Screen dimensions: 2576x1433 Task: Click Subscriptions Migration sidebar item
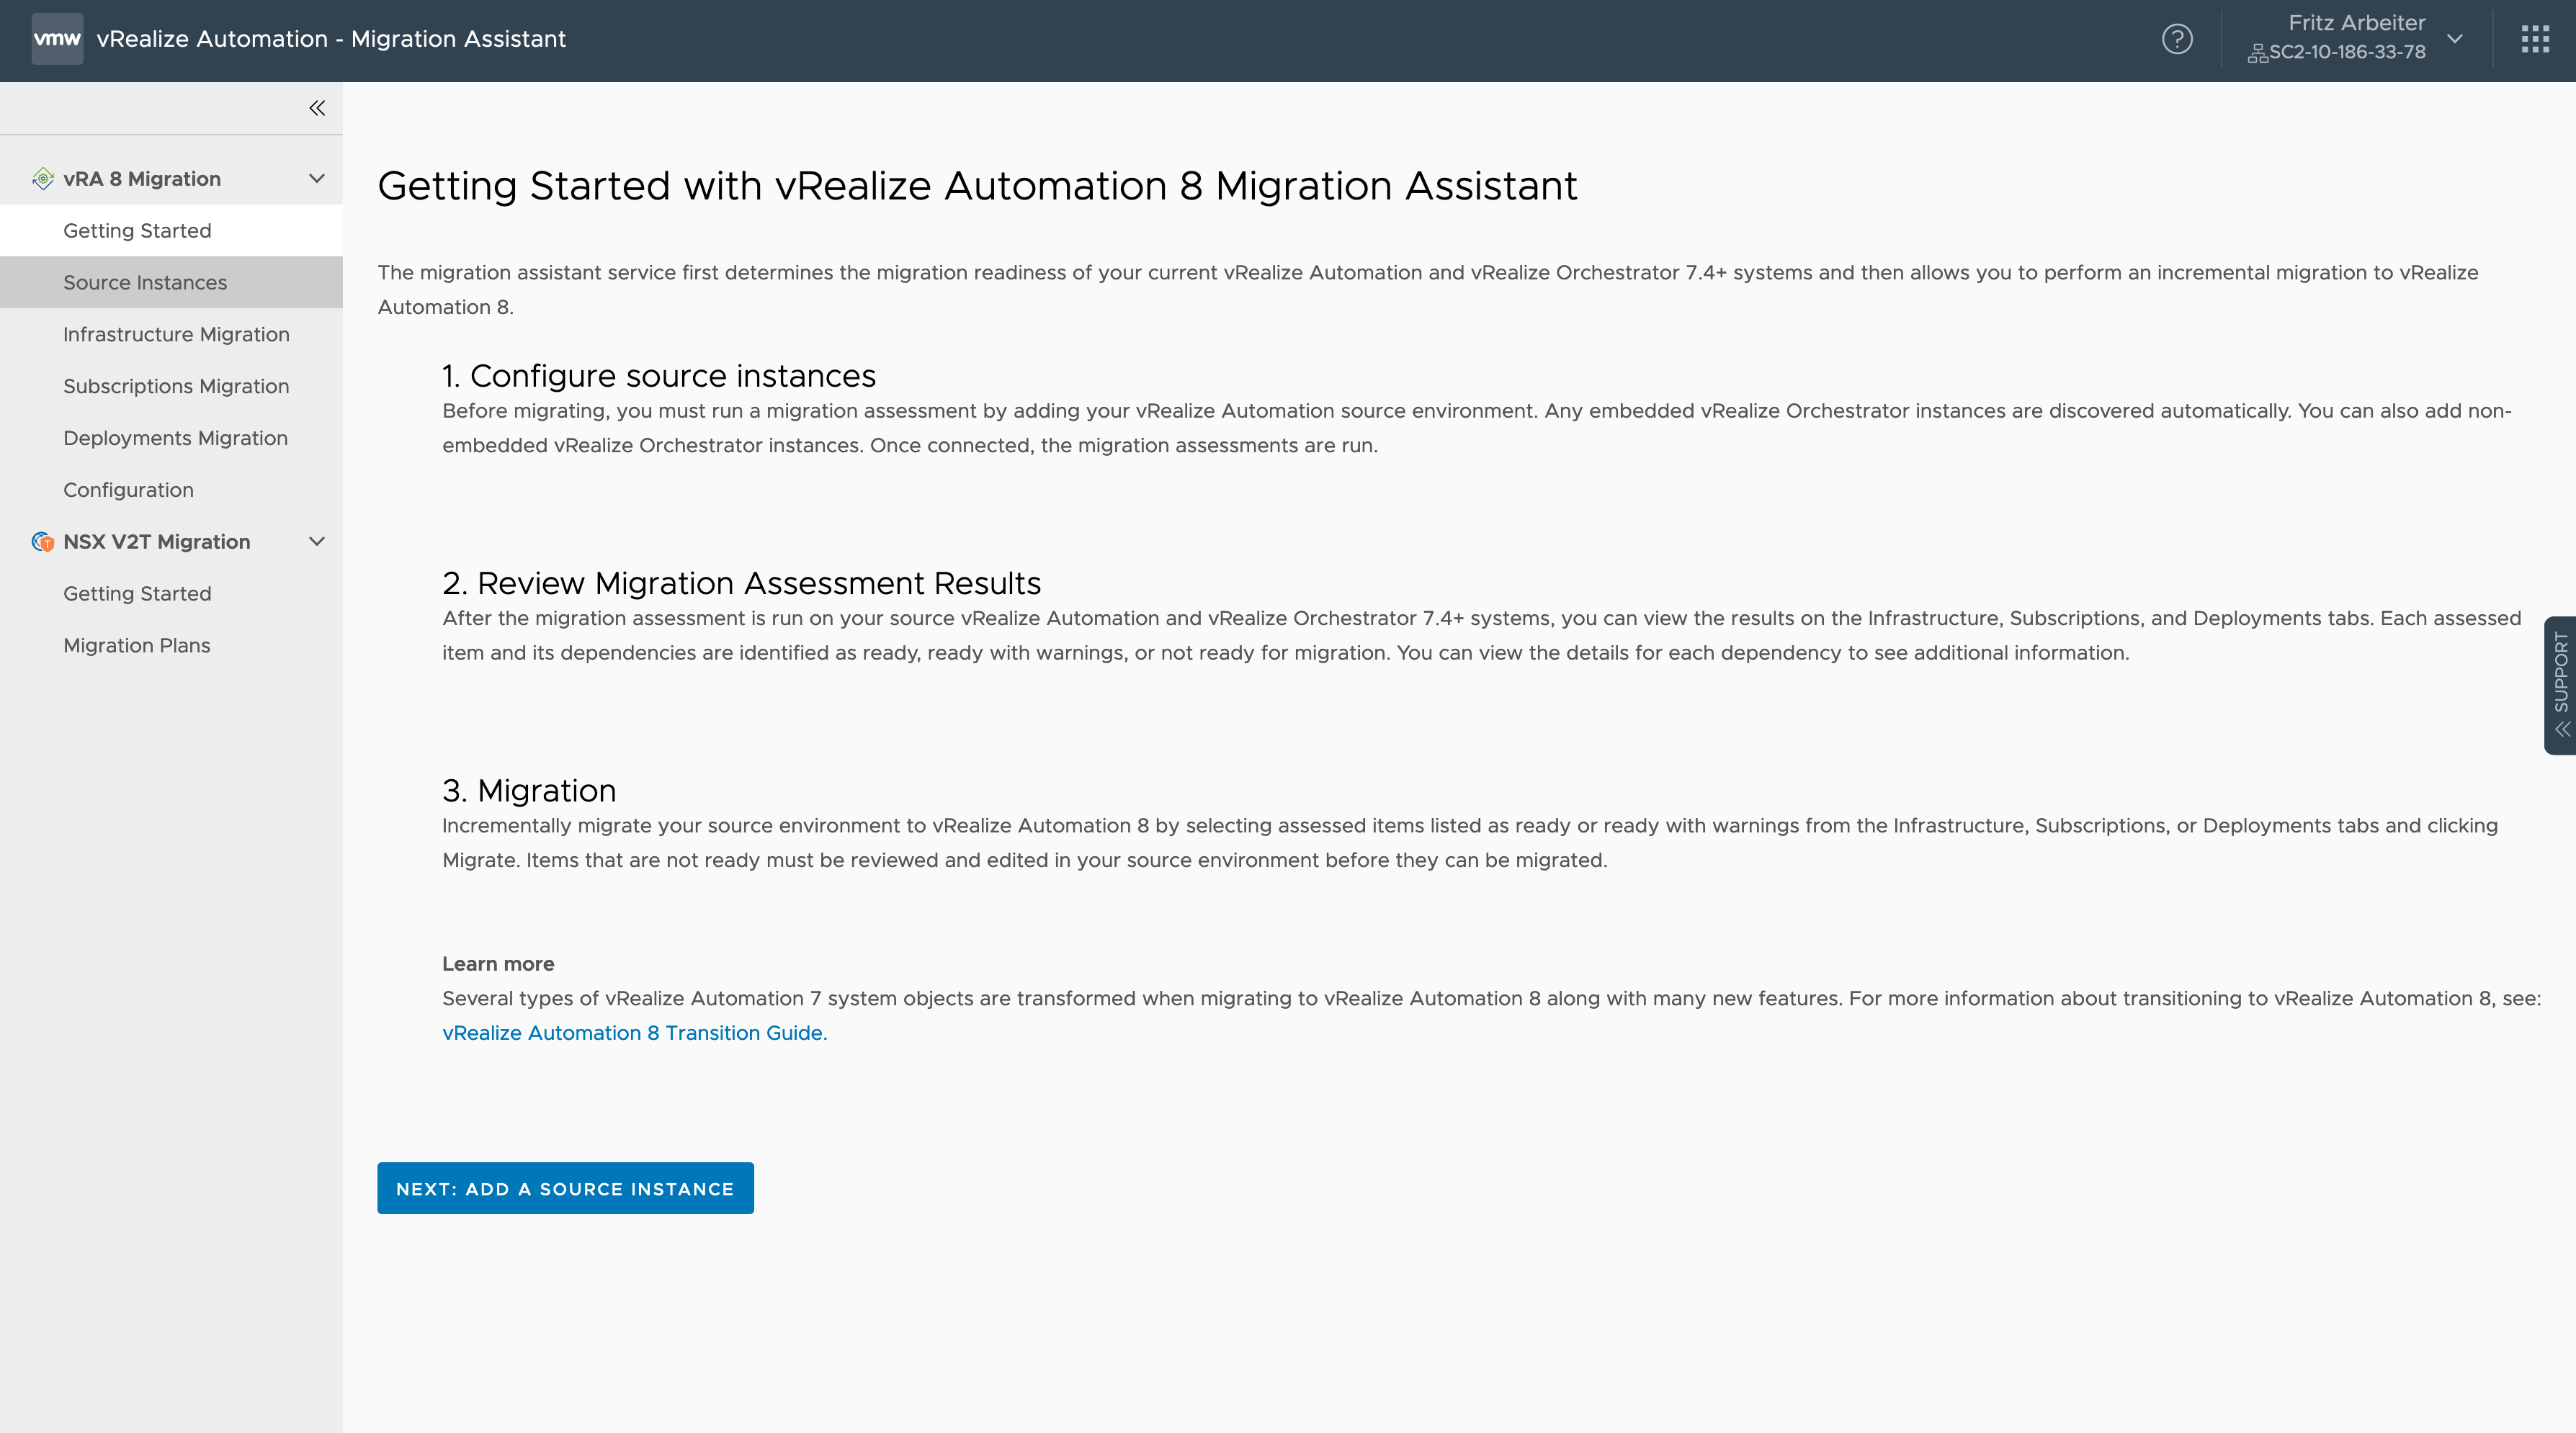(174, 385)
